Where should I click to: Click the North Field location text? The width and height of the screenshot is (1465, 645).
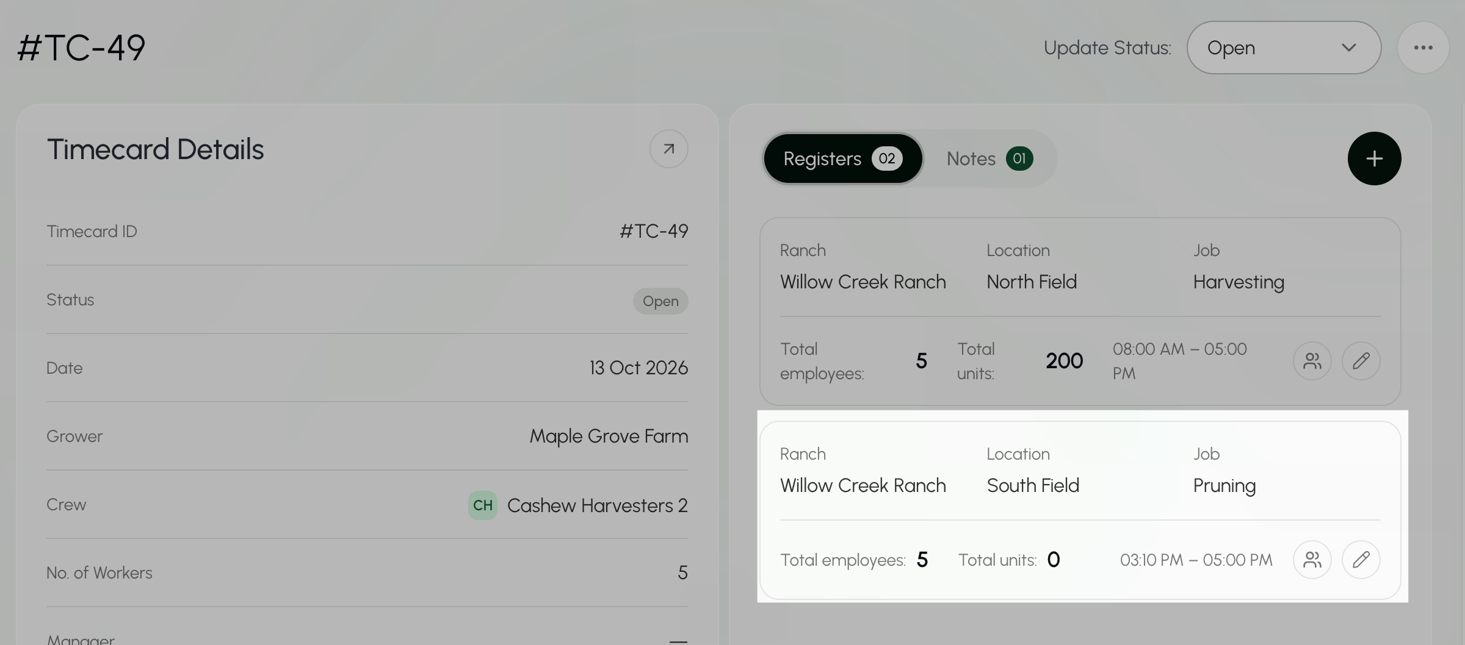tap(1032, 282)
